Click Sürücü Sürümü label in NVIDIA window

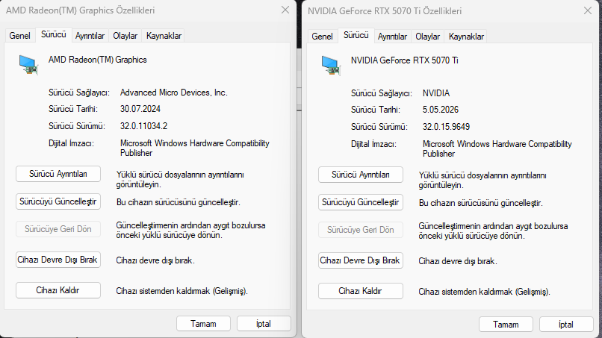point(379,127)
